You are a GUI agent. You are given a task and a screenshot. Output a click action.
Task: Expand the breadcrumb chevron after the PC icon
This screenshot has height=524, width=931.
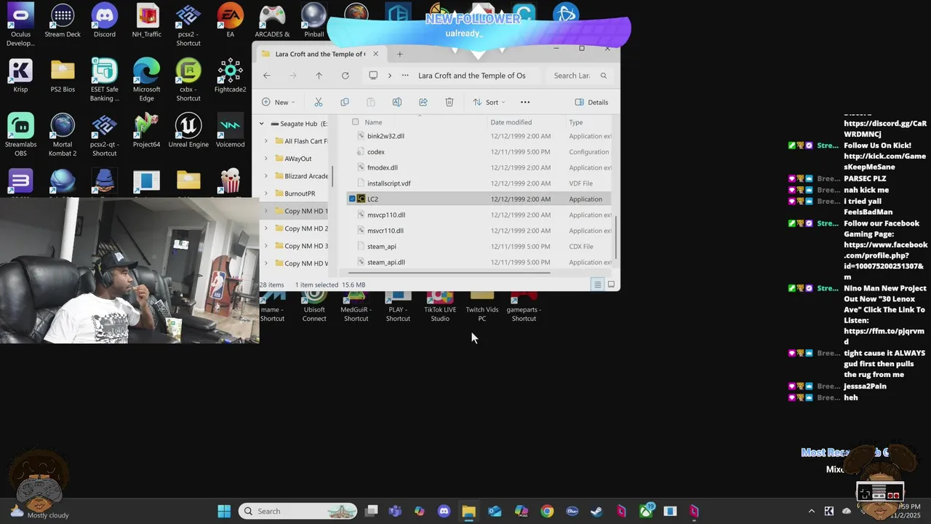point(390,76)
